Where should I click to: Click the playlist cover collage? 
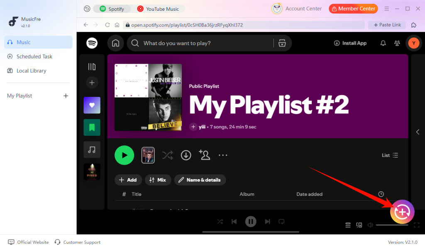[x=148, y=97]
